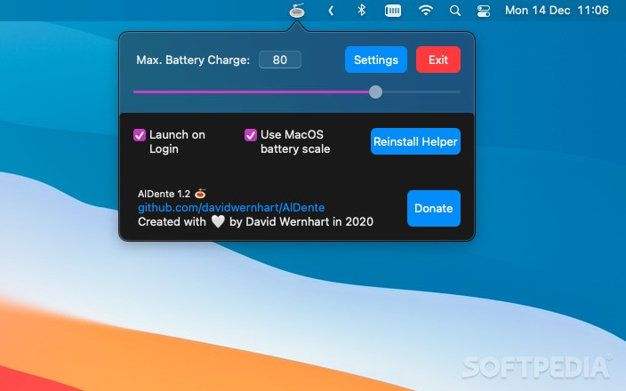
Task: Click the gray unfilled slider track portion
Action: [421, 92]
